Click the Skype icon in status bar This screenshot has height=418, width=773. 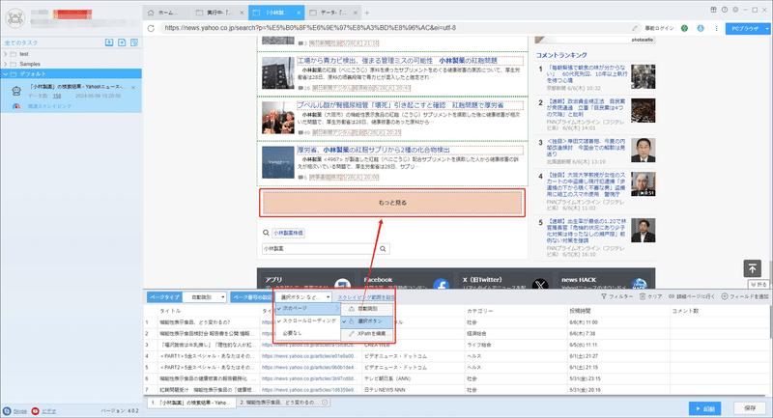(x=7, y=411)
